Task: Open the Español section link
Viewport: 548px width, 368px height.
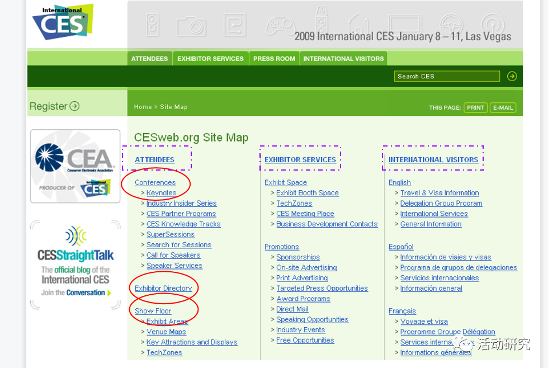Action: pos(401,247)
